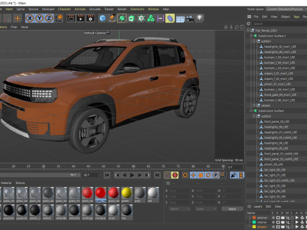Click the subdivision surface generator icon

click(122, 19)
